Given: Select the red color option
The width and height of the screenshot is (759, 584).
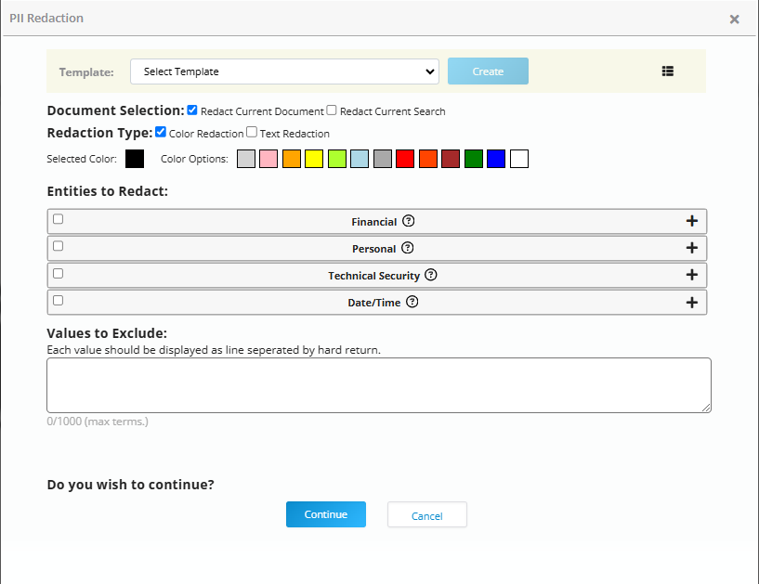Looking at the screenshot, I should pyautogui.click(x=405, y=158).
